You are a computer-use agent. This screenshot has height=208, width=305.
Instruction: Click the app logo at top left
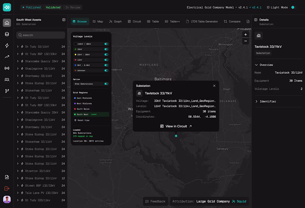[x=7, y=7]
